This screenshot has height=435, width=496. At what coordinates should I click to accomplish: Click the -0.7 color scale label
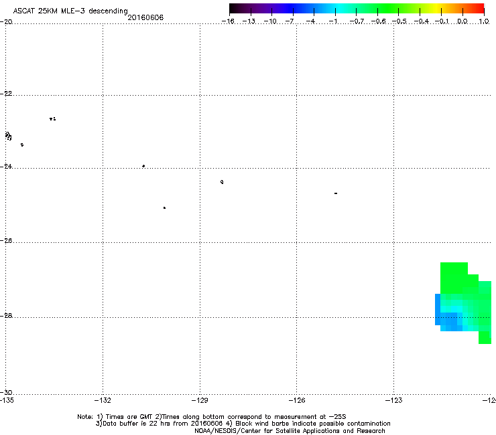tap(357, 21)
